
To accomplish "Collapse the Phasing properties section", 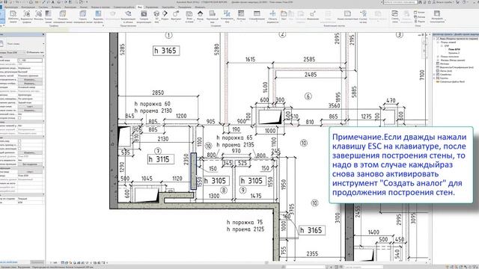I will tap(43, 194).
